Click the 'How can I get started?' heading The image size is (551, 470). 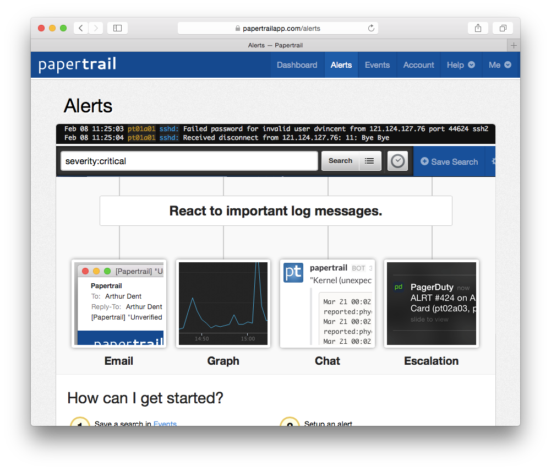point(145,398)
